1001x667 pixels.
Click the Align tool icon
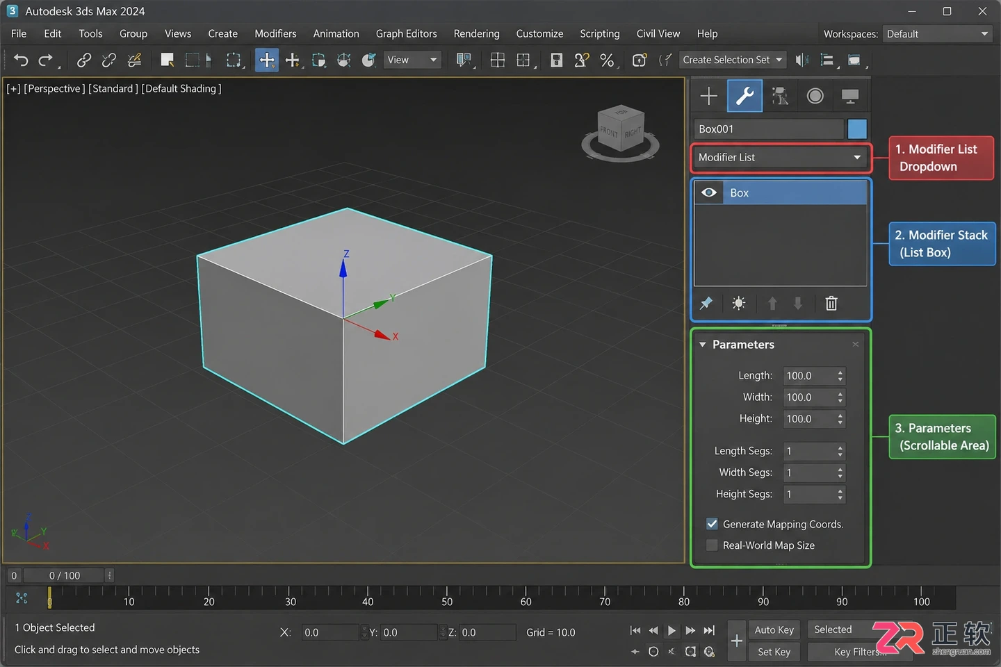[827, 60]
